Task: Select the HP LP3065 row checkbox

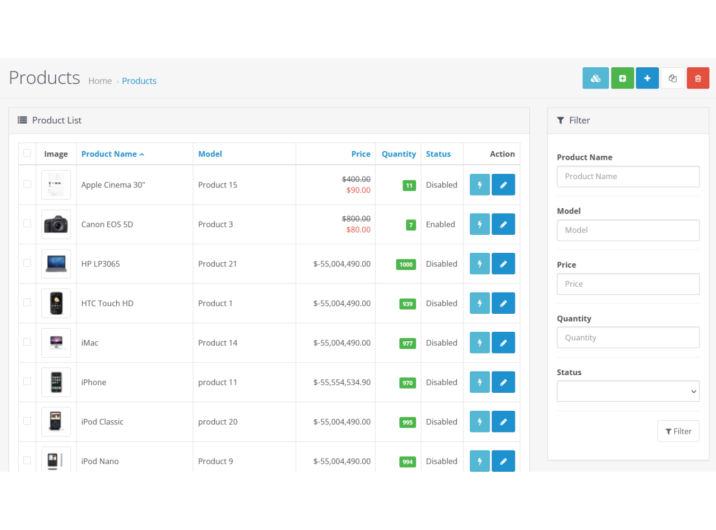Action: (27, 263)
